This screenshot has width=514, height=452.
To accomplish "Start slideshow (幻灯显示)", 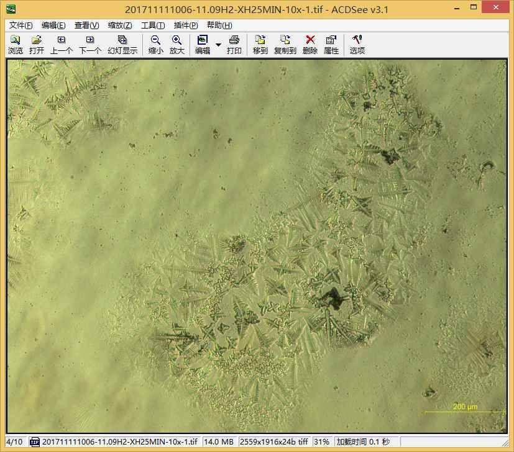I will (x=122, y=45).
